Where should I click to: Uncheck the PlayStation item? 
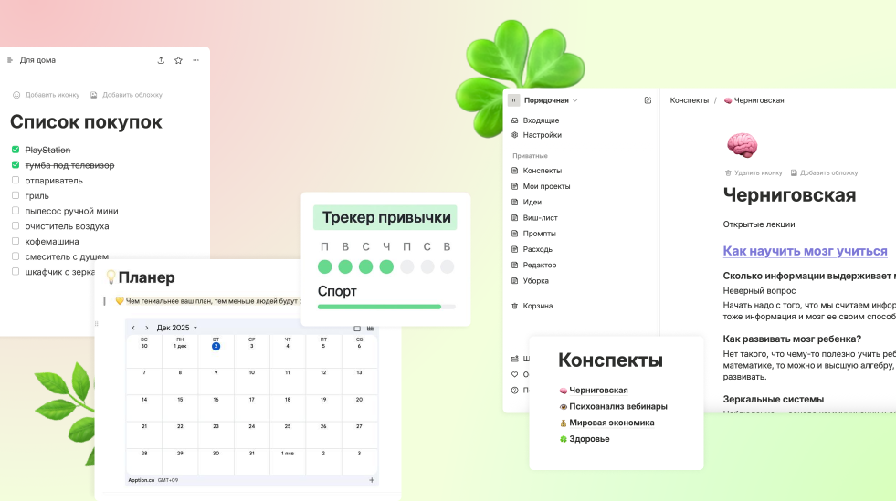coord(16,150)
